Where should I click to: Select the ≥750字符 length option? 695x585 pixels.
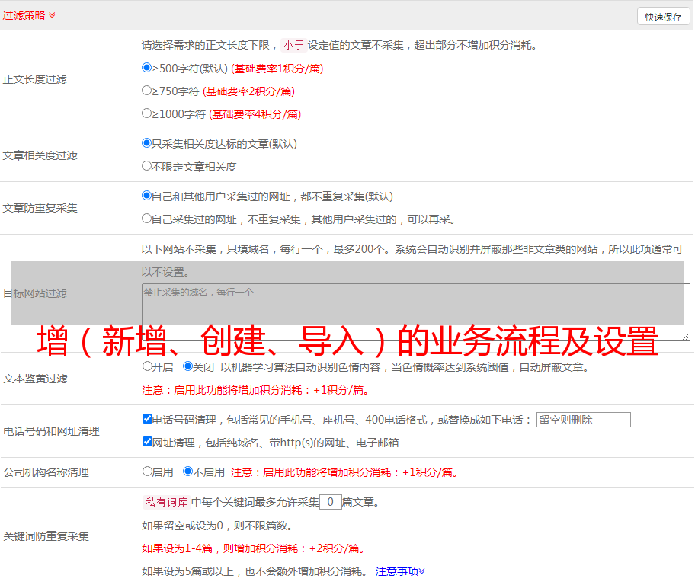point(147,91)
